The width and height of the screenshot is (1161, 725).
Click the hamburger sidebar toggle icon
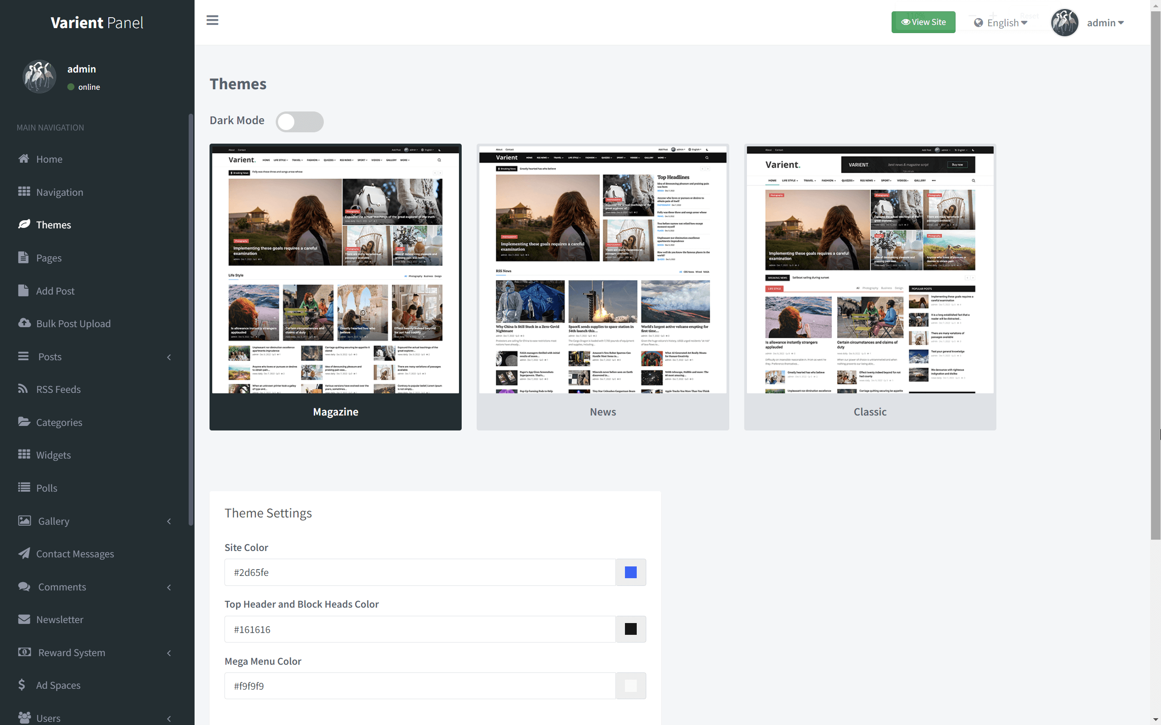(212, 20)
